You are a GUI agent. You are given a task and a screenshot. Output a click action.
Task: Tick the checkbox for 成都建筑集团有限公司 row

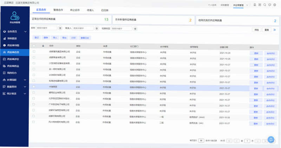34,51
